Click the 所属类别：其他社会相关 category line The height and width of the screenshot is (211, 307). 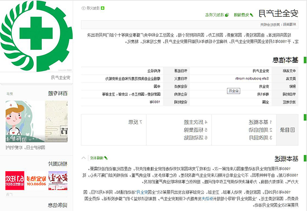[x=278, y=24]
